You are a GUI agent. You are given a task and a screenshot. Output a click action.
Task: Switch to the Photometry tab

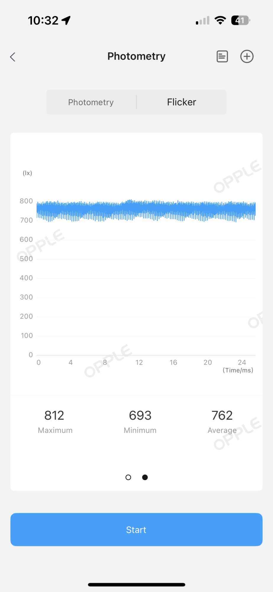pyautogui.click(x=91, y=102)
